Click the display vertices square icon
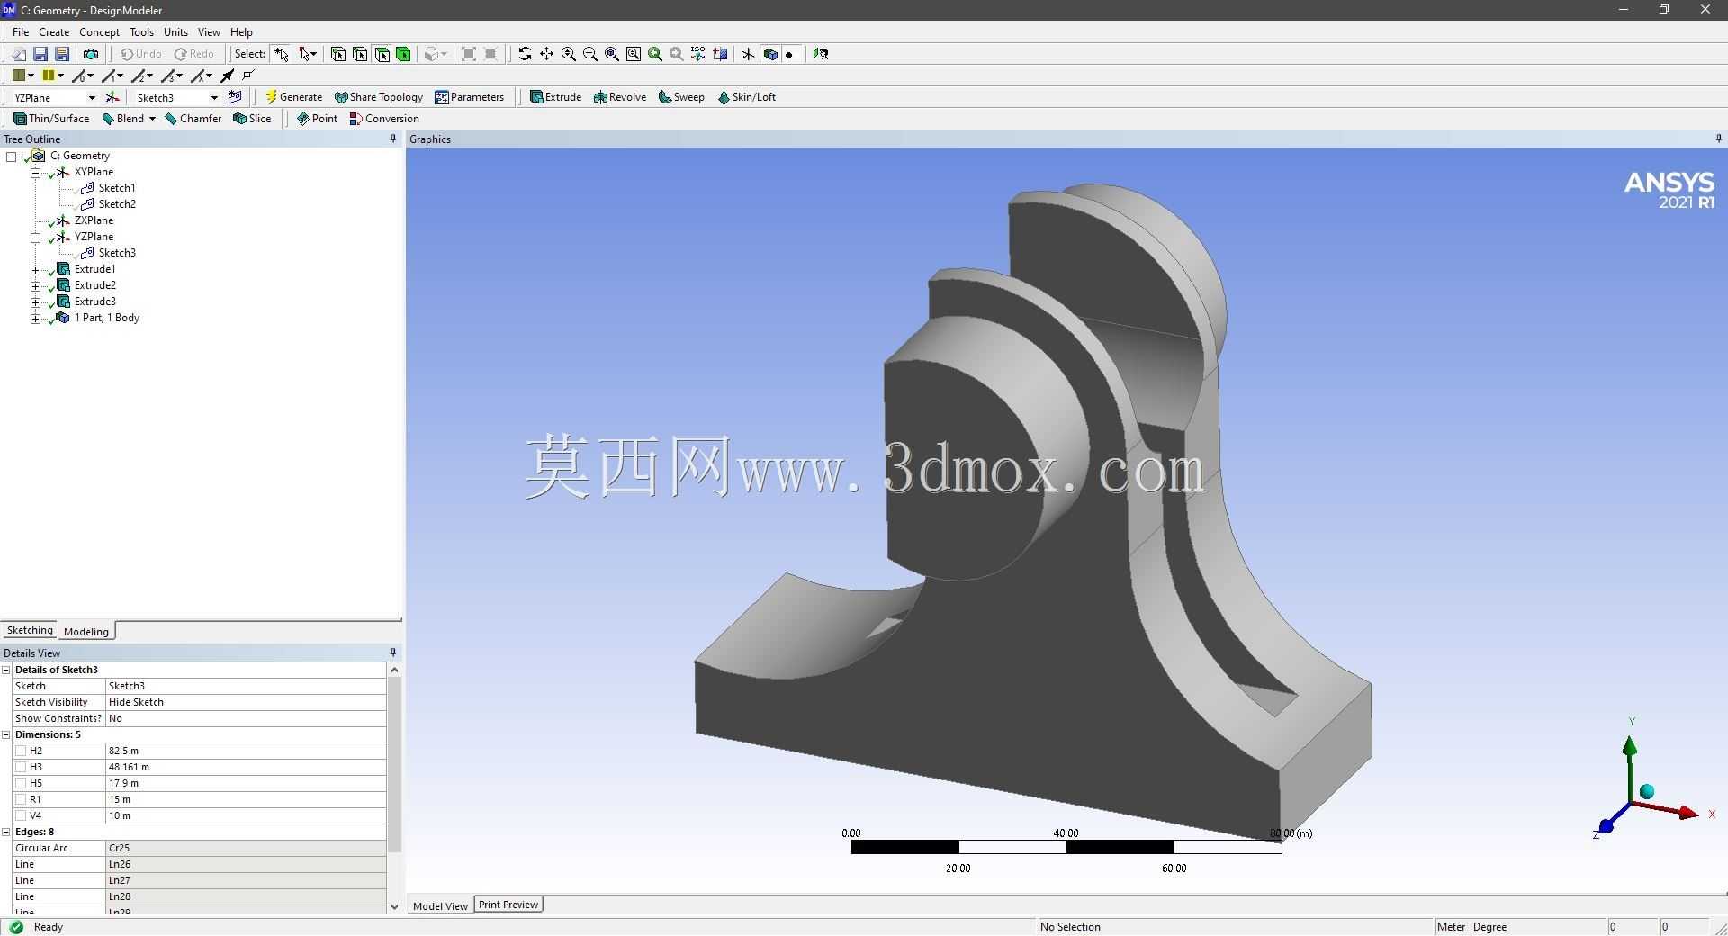 point(249,76)
